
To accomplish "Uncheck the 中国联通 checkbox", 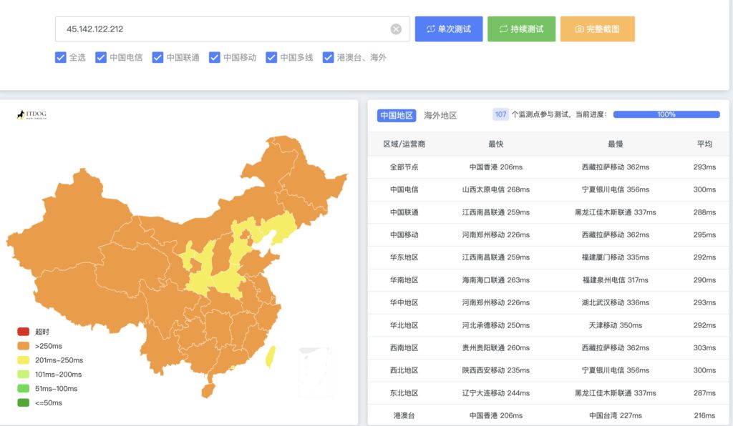I will coord(157,57).
